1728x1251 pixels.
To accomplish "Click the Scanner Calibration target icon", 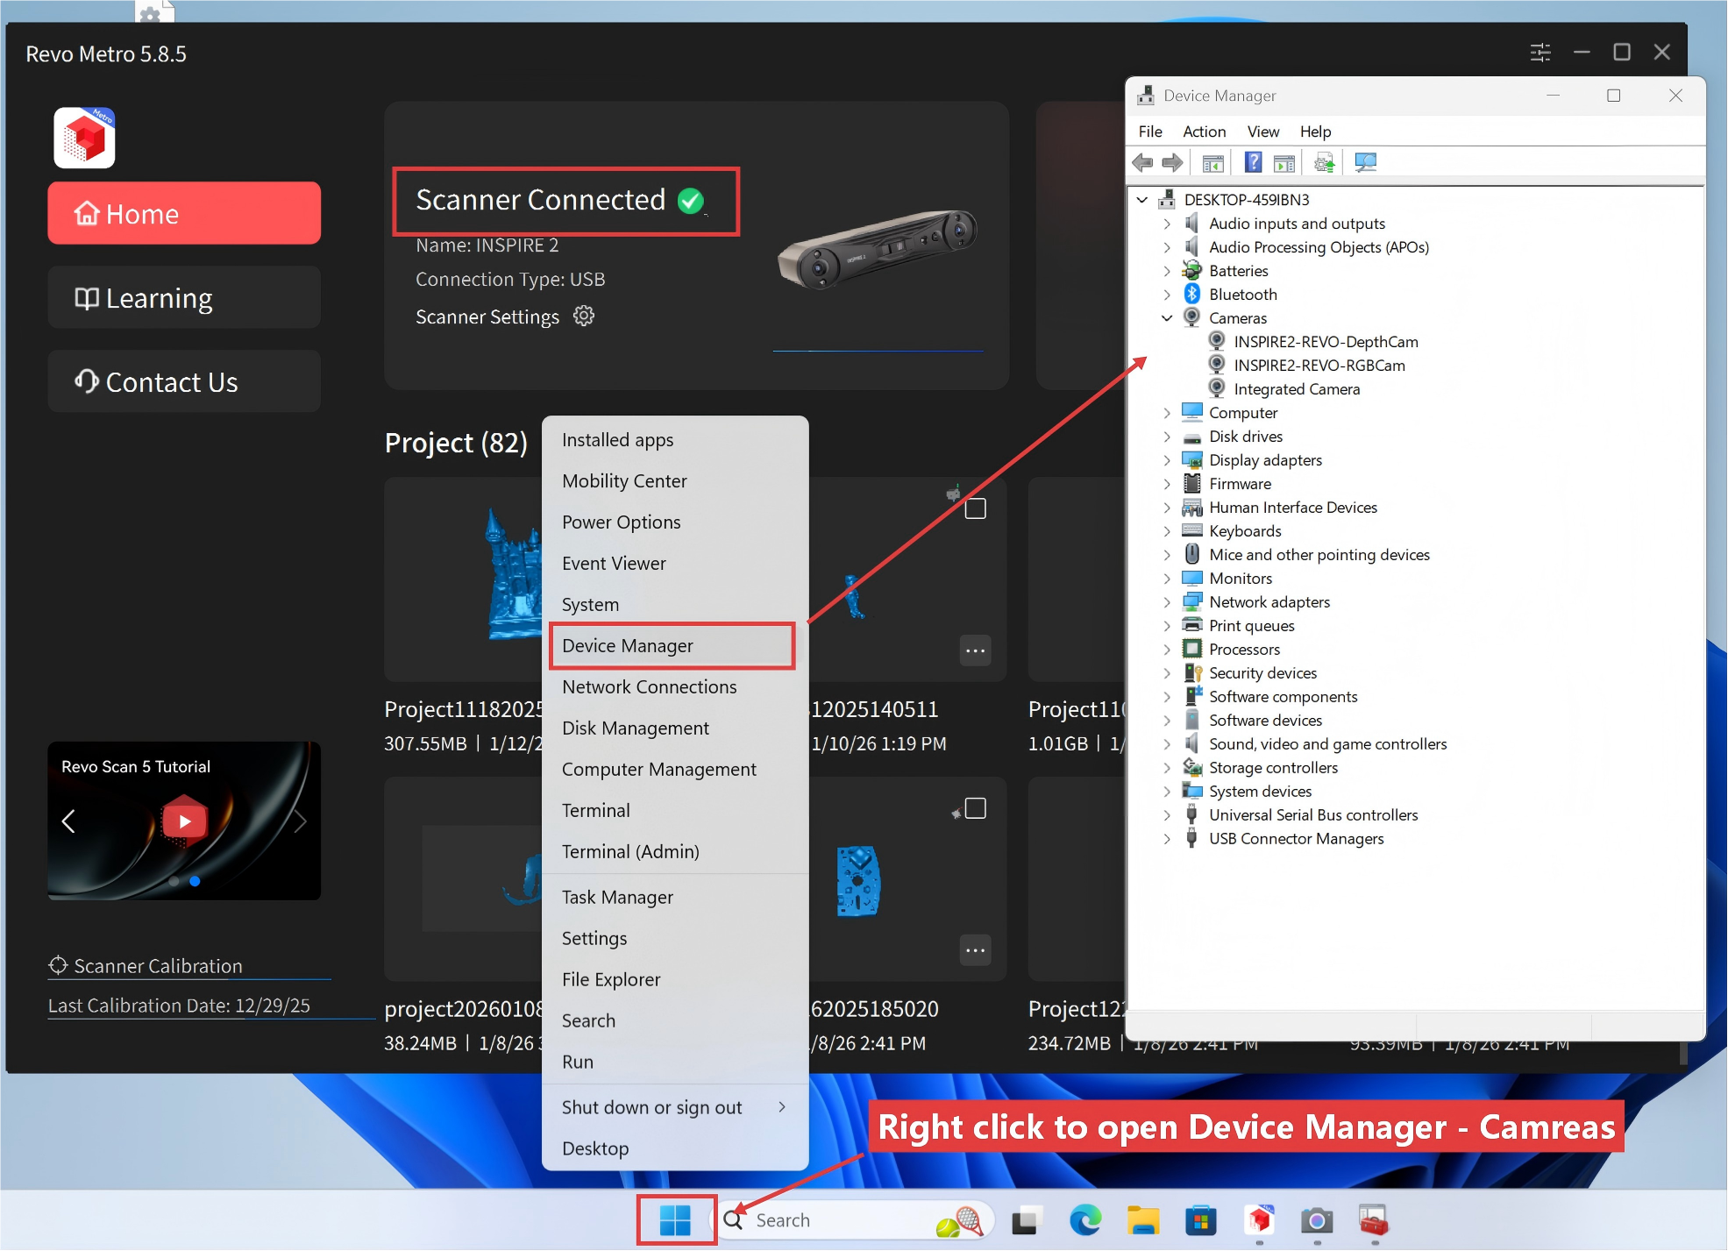I will click(58, 965).
